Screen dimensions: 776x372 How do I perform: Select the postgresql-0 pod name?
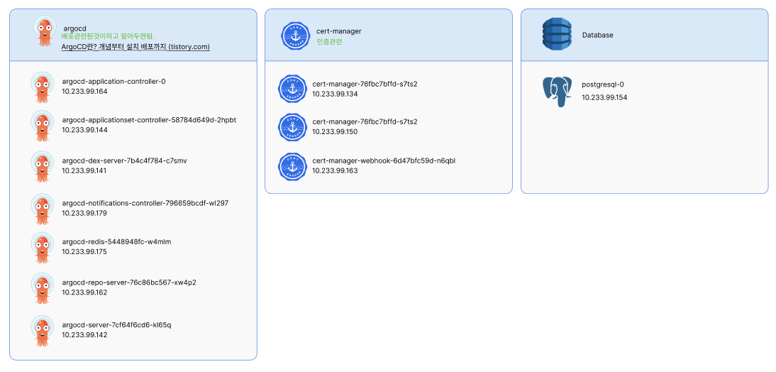tap(603, 84)
